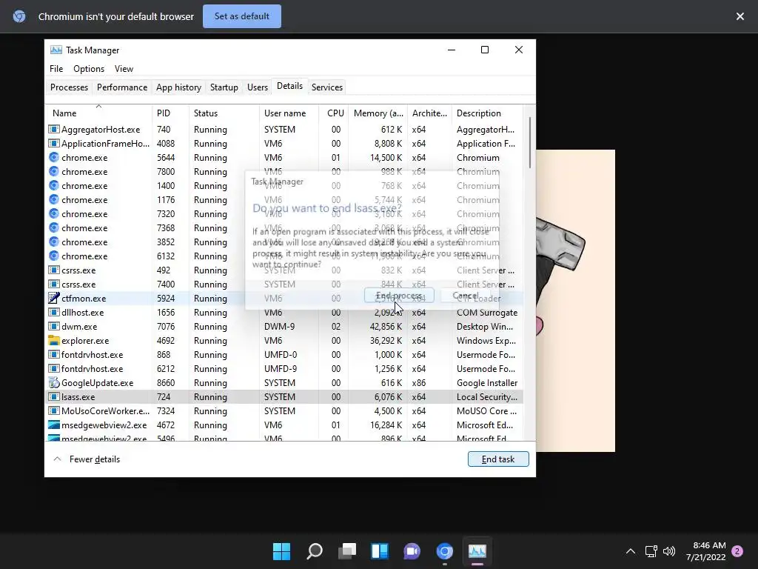Click the Windows Start icon in taskbar
The height and width of the screenshot is (569, 758).
(281, 551)
